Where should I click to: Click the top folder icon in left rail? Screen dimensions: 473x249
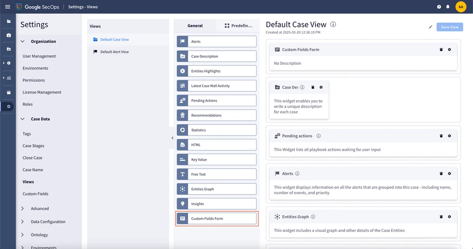[x=9, y=21]
